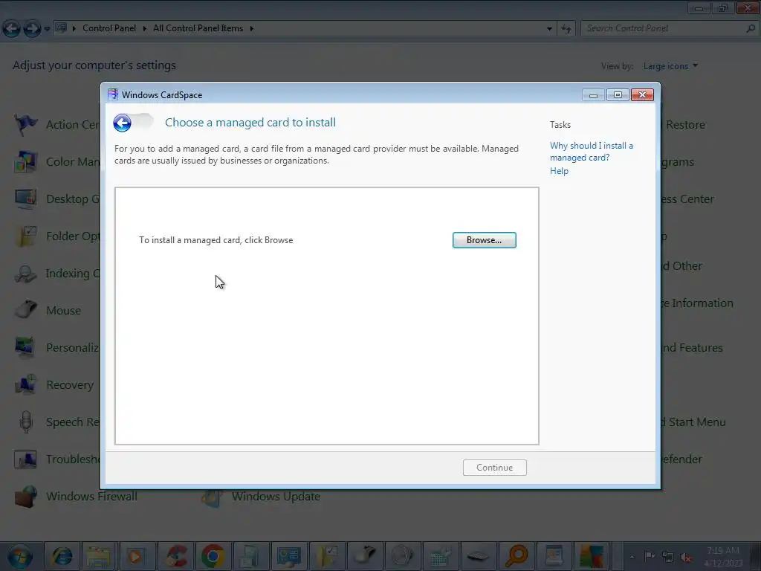Click the Color Management icon in Control Panel
761x571 pixels.
pos(25,161)
